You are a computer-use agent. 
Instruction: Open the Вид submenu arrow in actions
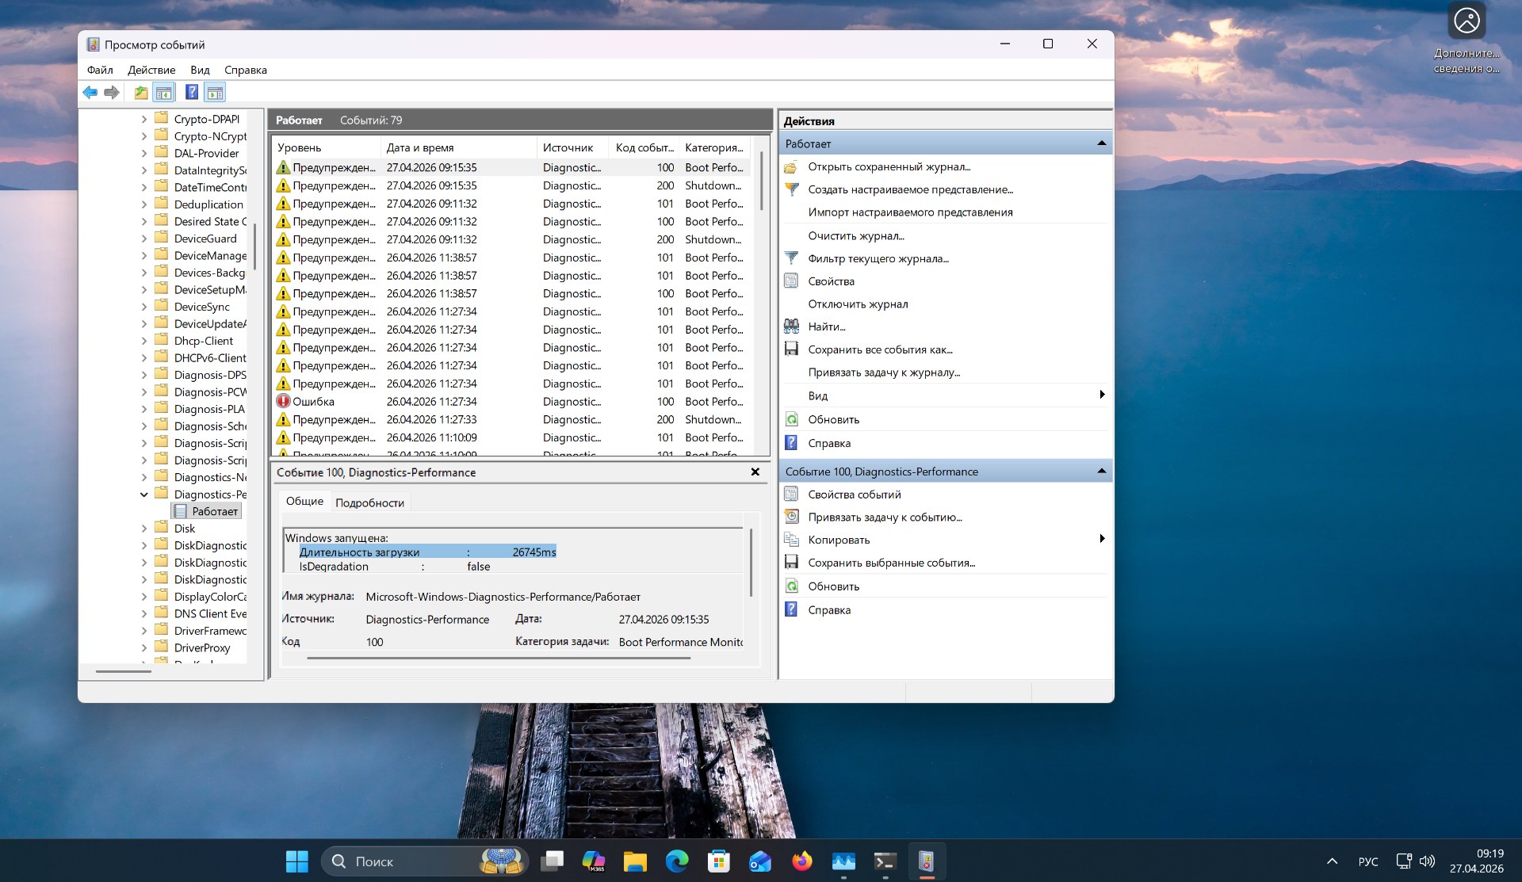tap(1102, 395)
